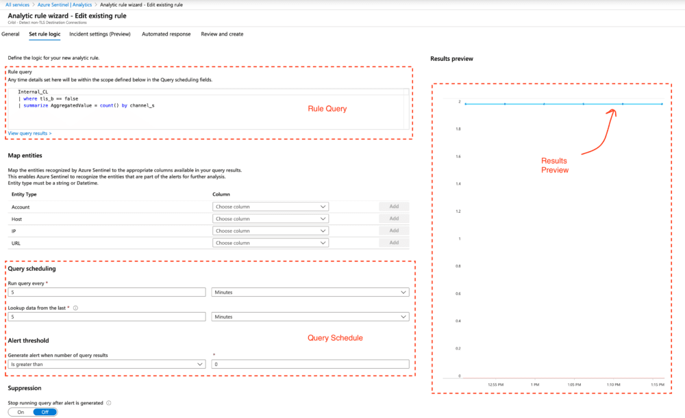This screenshot has height=418, width=685.
Task: Click the Run query every value field
Action: click(x=106, y=292)
